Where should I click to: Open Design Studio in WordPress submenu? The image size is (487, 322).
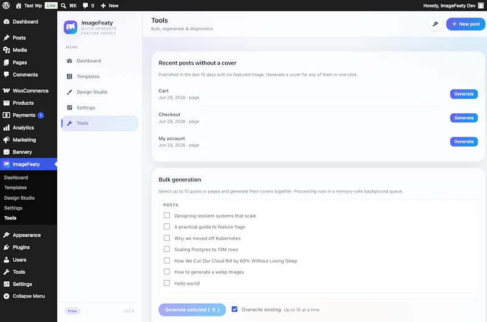pyautogui.click(x=19, y=198)
